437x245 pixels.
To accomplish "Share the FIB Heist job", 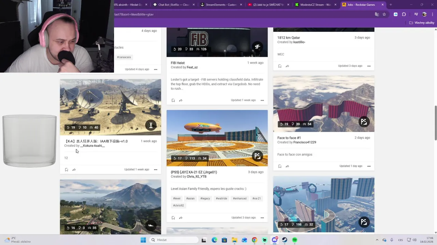I will [x=181, y=100].
